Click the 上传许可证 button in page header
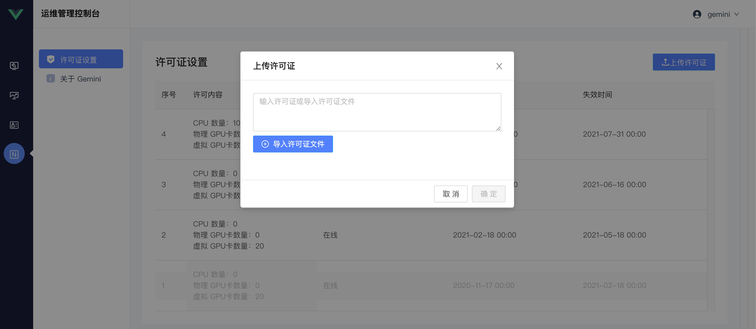The image size is (756, 329). coord(683,62)
